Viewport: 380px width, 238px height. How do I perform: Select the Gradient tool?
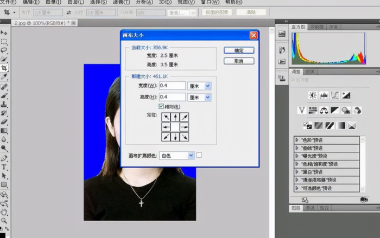pos(4,131)
